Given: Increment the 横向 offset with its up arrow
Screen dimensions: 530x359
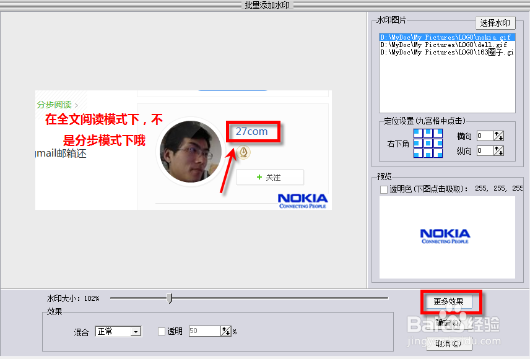Looking at the screenshot, I should (497, 133).
